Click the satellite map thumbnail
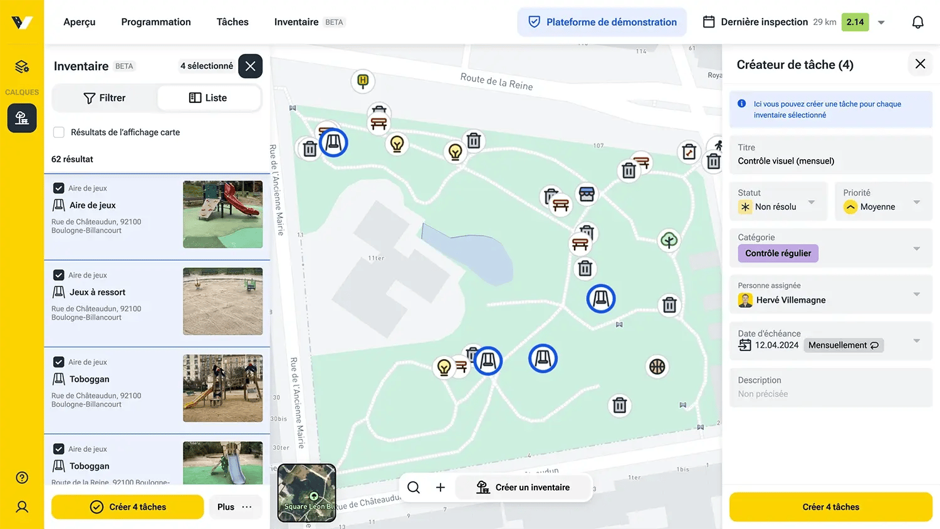 pos(306,493)
